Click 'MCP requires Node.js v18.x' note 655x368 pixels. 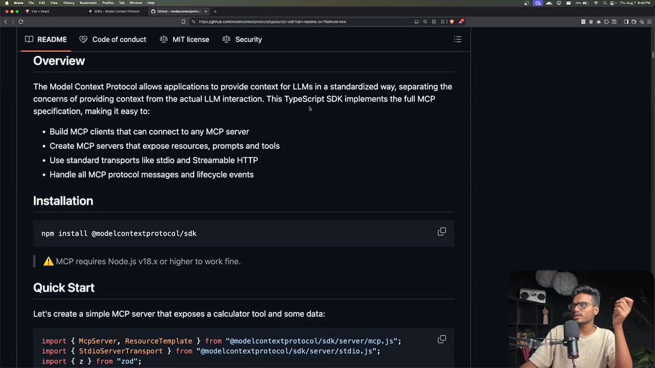pyautogui.click(x=142, y=261)
